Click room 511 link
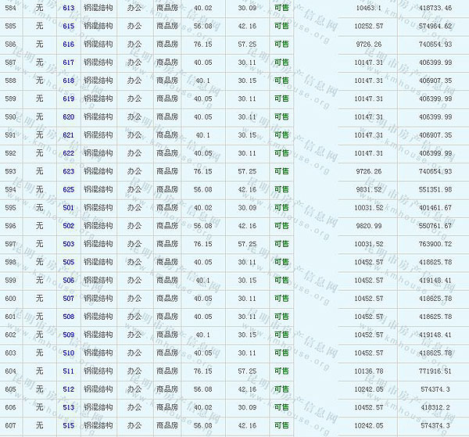Image resolution: width=469 pixels, height=437 pixels. pyautogui.click(x=68, y=371)
